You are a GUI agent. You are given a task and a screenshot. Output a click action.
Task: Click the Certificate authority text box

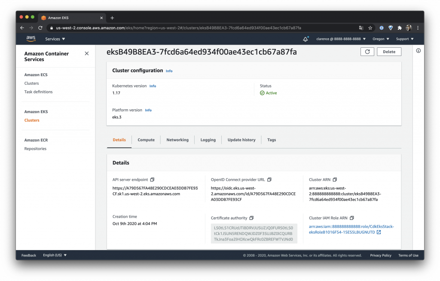(x=254, y=233)
